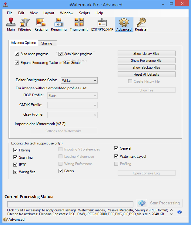Click the Current Processing Status progress bar
Screen dimensions: 191x225
pos(70,204)
